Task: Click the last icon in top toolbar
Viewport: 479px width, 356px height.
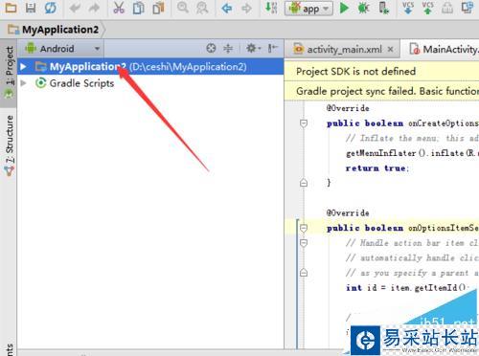Action: click(468, 8)
